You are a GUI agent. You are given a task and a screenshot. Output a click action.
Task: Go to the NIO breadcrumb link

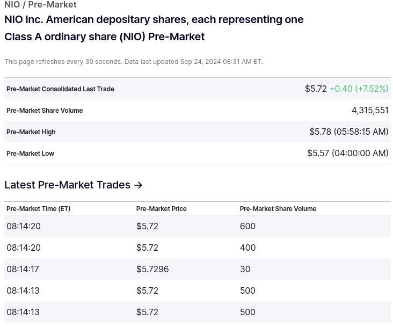point(12,5)
